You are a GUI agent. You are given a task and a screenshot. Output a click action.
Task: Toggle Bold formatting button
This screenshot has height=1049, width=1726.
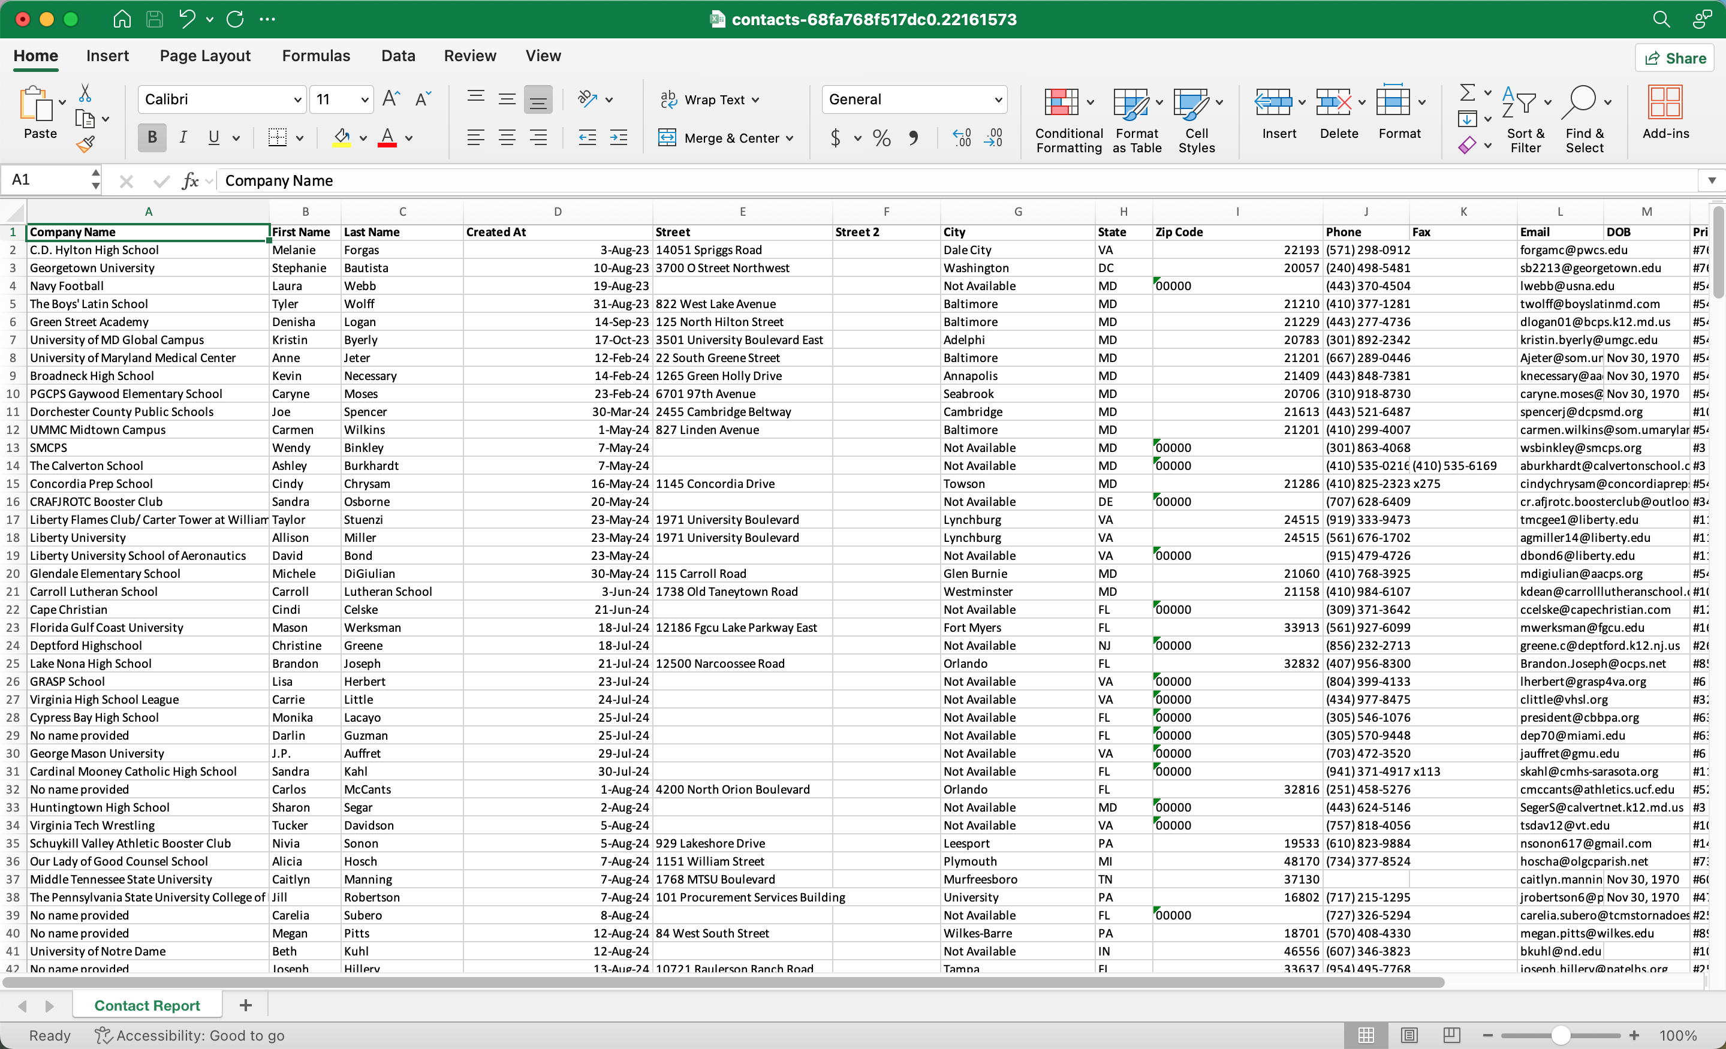tap(152, 138)
